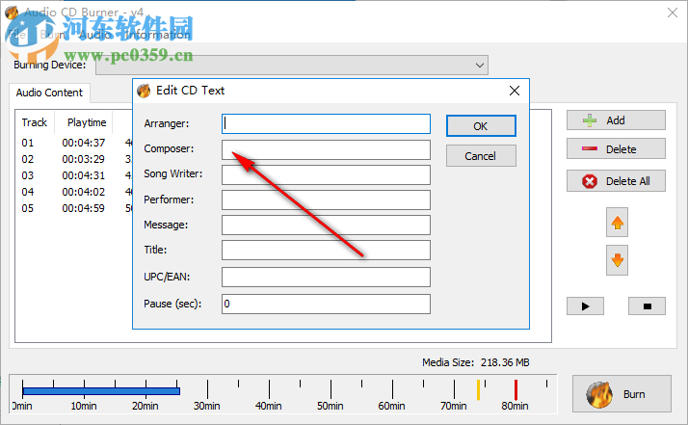The height and width of the screenshot is (425, 688).
Task: Select track 01 row
Action: 73,143
